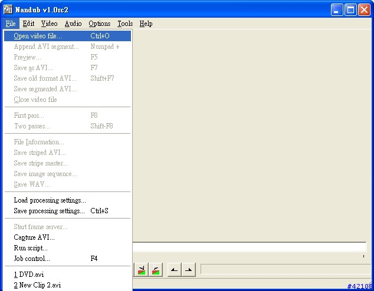The image size is (374, 291).
Task: Open the Edit menu
Action: tap(28, 24)
